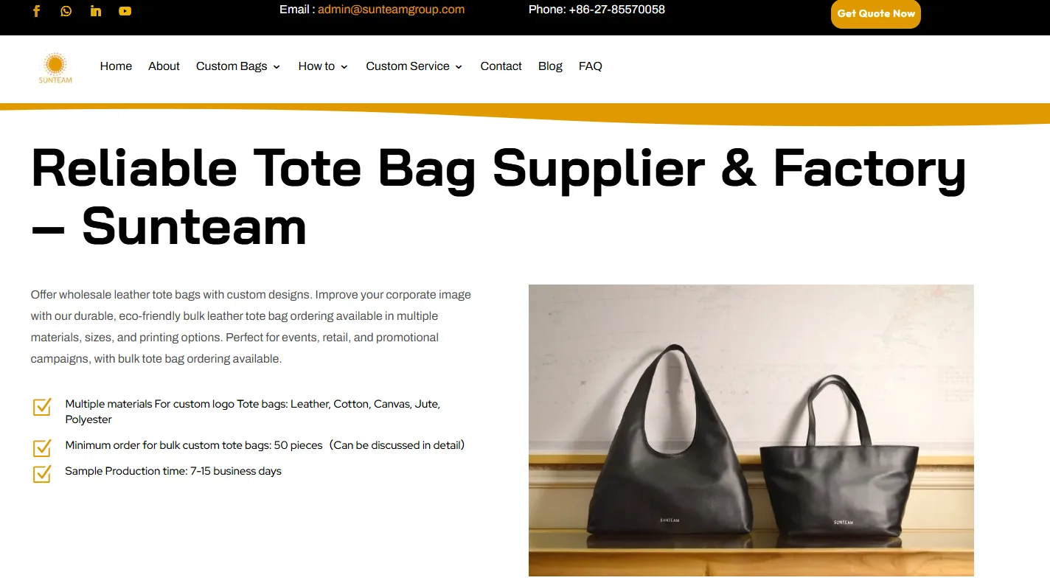The height and width of the screenshot is (586, 1050).
Task: Expand the How to dropdown menu
Action: 323,66
